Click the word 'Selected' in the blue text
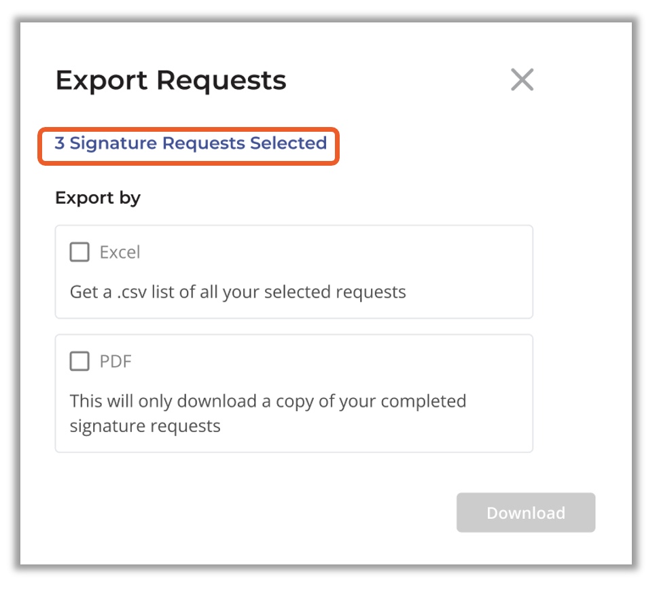This screenshot has width=659, height=595. click(x=289, y=143)
